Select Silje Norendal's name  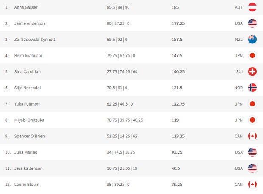[28, 88]
